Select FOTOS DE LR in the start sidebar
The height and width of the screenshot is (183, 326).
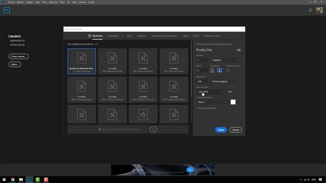17,45
